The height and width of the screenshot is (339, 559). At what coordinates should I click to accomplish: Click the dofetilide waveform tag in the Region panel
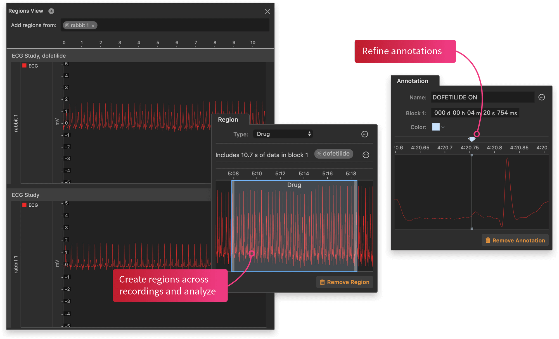[333, 154]
